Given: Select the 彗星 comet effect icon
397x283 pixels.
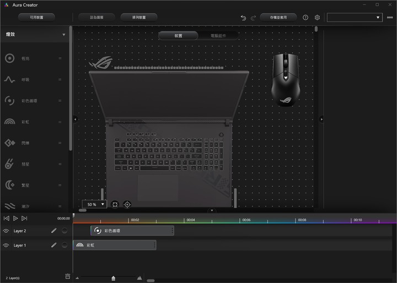Looking at the screenshot, I should click(x=9, y=164).
